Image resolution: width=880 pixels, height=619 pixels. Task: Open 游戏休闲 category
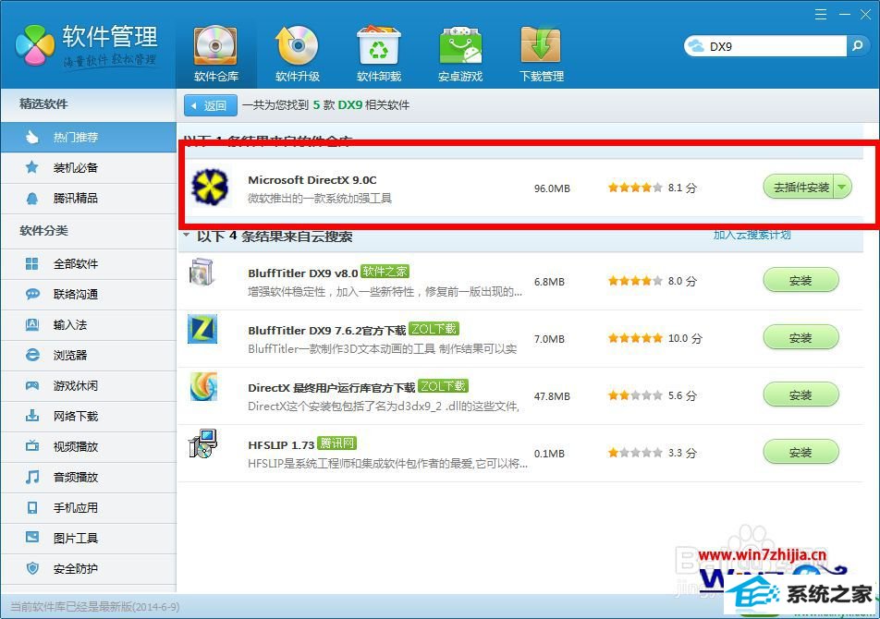pyautogui.click(x=88, y=385)
